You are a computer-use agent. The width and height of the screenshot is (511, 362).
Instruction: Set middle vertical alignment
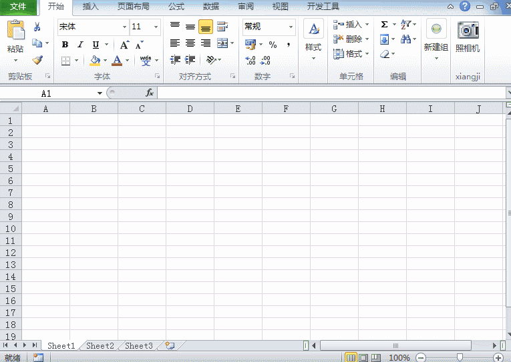tap(190, 27)
